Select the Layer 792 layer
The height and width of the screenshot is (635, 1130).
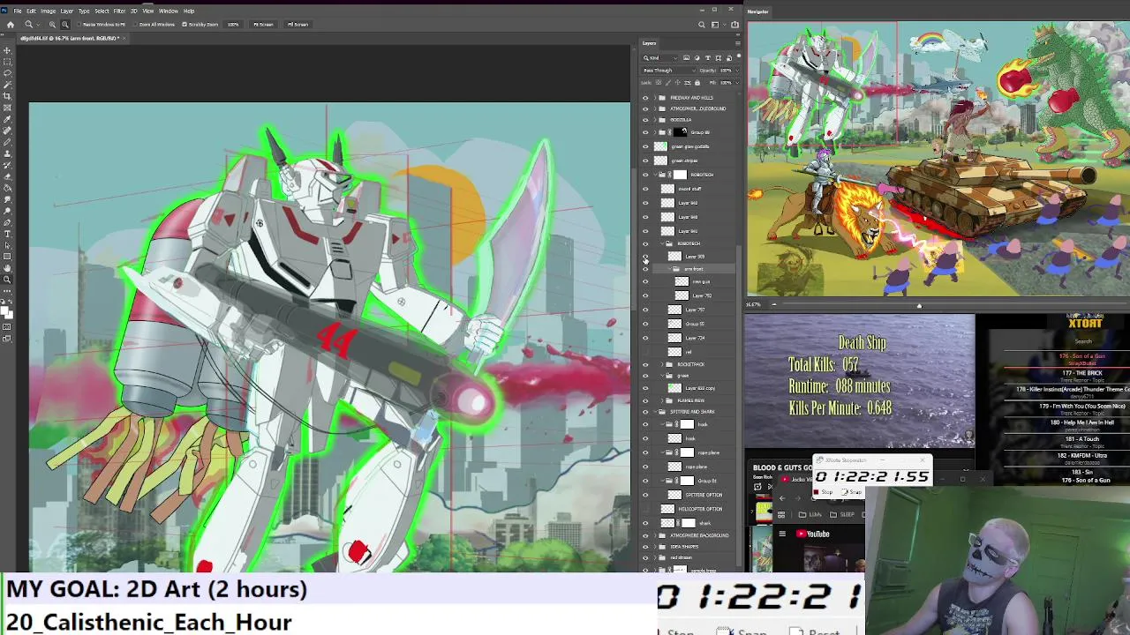(x=702, y=295)
